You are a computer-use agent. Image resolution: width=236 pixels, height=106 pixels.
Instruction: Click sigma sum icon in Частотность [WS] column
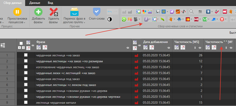195,48
